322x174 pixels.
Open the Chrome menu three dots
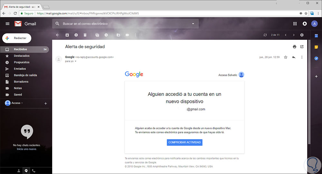(x=318, y=13)
